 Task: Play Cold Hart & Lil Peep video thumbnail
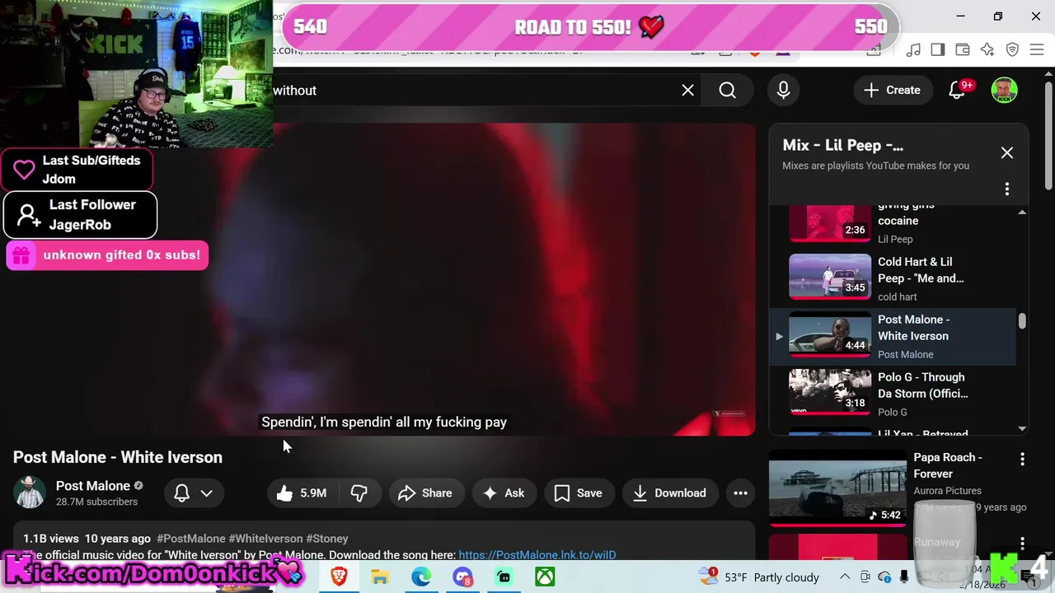830,277
